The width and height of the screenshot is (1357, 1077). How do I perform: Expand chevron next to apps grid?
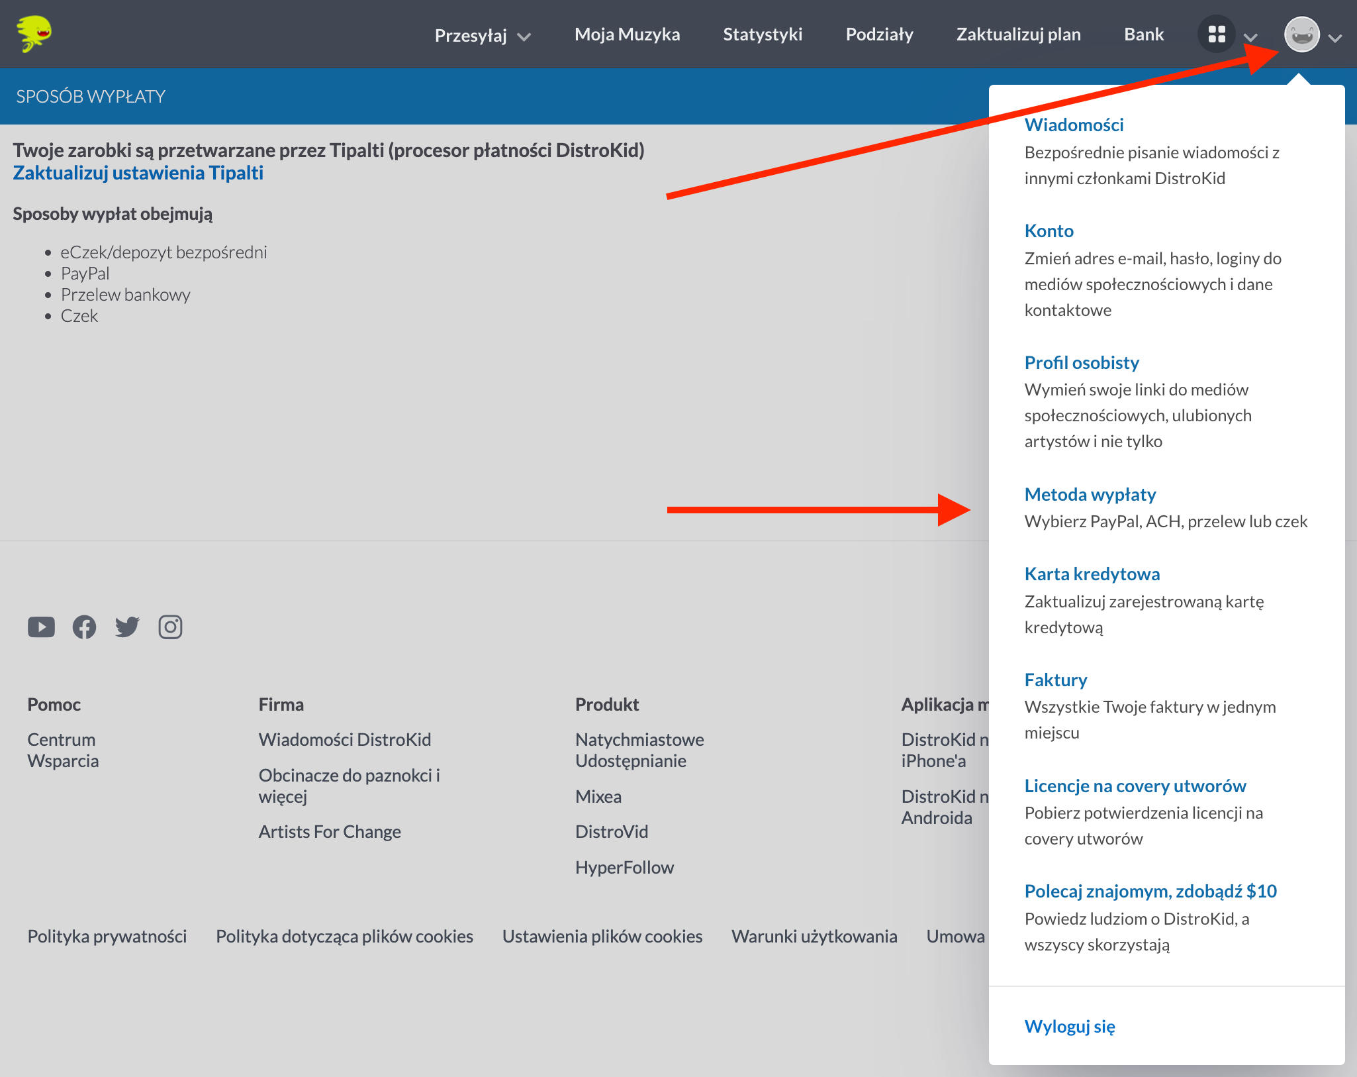click(x=1250, y=38)
